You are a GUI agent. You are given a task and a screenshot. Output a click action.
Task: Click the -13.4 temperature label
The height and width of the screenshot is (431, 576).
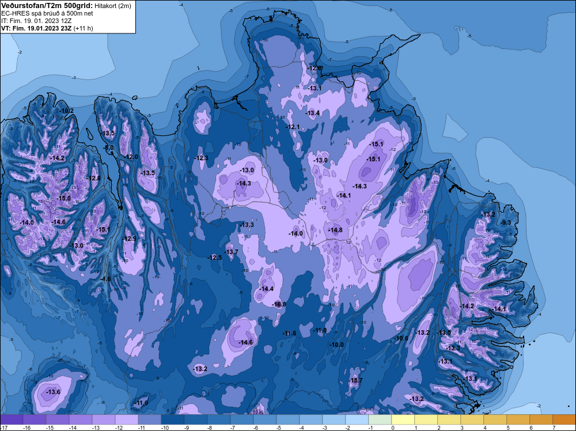pos(313,113)
